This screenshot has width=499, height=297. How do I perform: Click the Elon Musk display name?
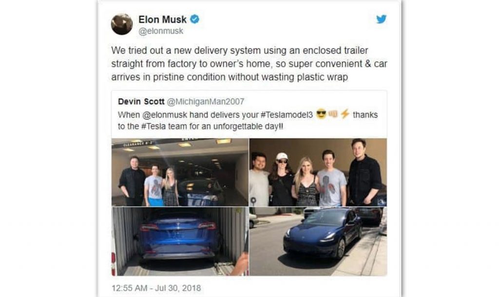coord(162,20)
